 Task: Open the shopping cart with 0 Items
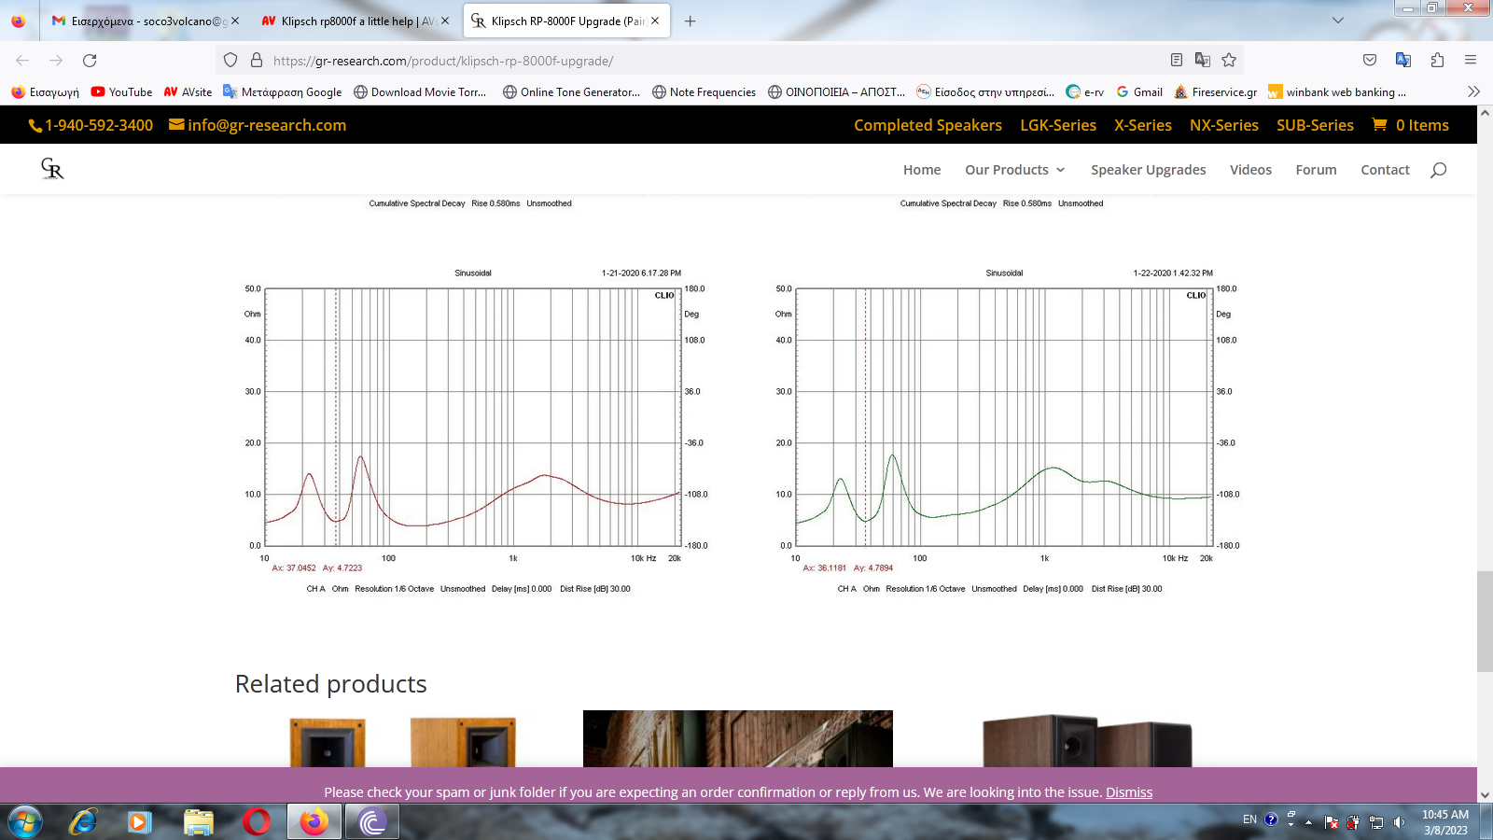click(x=1410, y=125)
